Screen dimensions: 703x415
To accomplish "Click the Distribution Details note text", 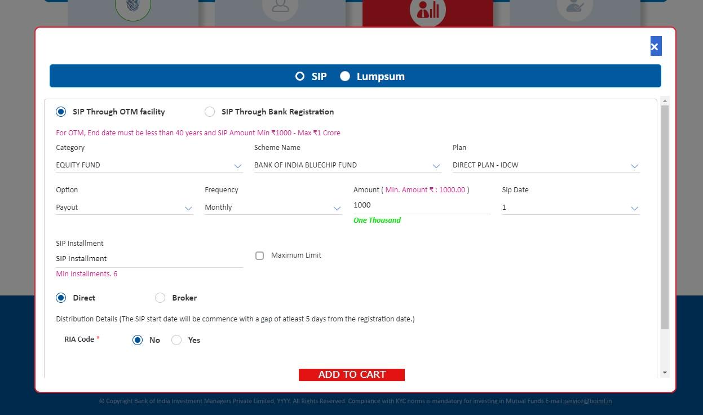I will click(x=235, y=319).
